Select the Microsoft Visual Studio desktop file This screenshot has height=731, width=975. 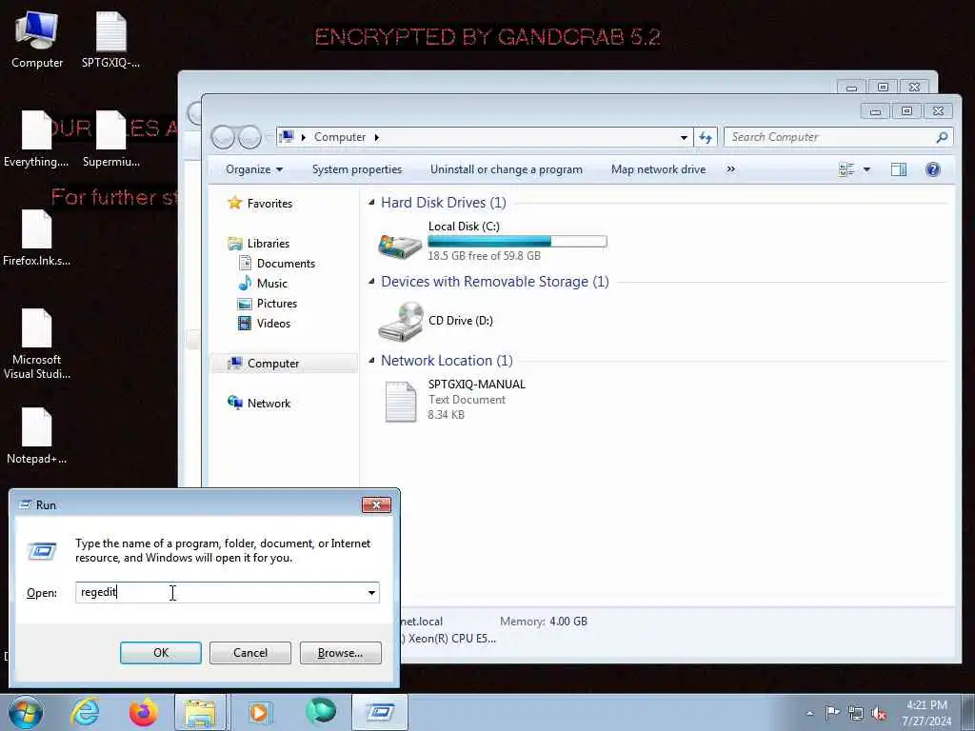pyautogui.click(x=36, y=344)
